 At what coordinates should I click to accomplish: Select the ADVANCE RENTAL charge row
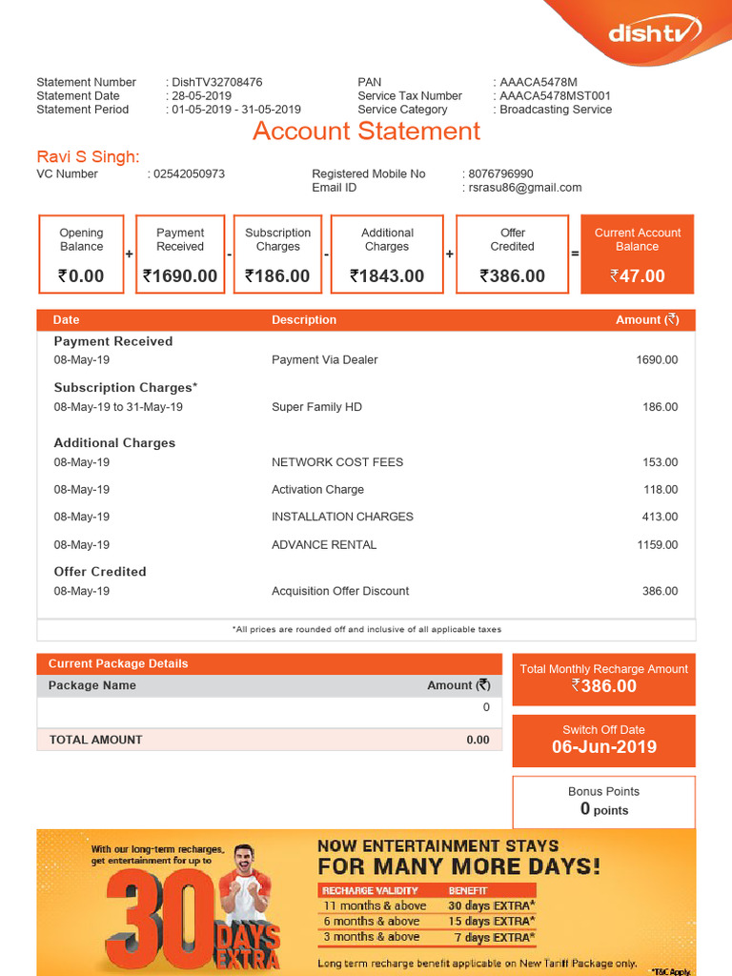tap(366, 544)
